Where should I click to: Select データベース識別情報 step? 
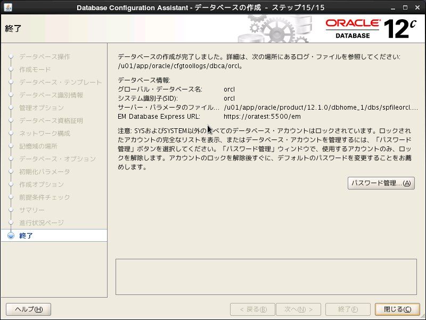pos(51,95)
